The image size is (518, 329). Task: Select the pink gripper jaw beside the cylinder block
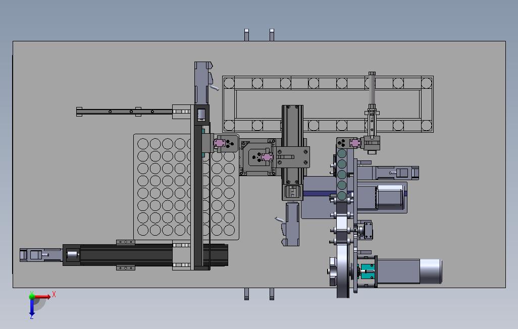coord(355,143)
